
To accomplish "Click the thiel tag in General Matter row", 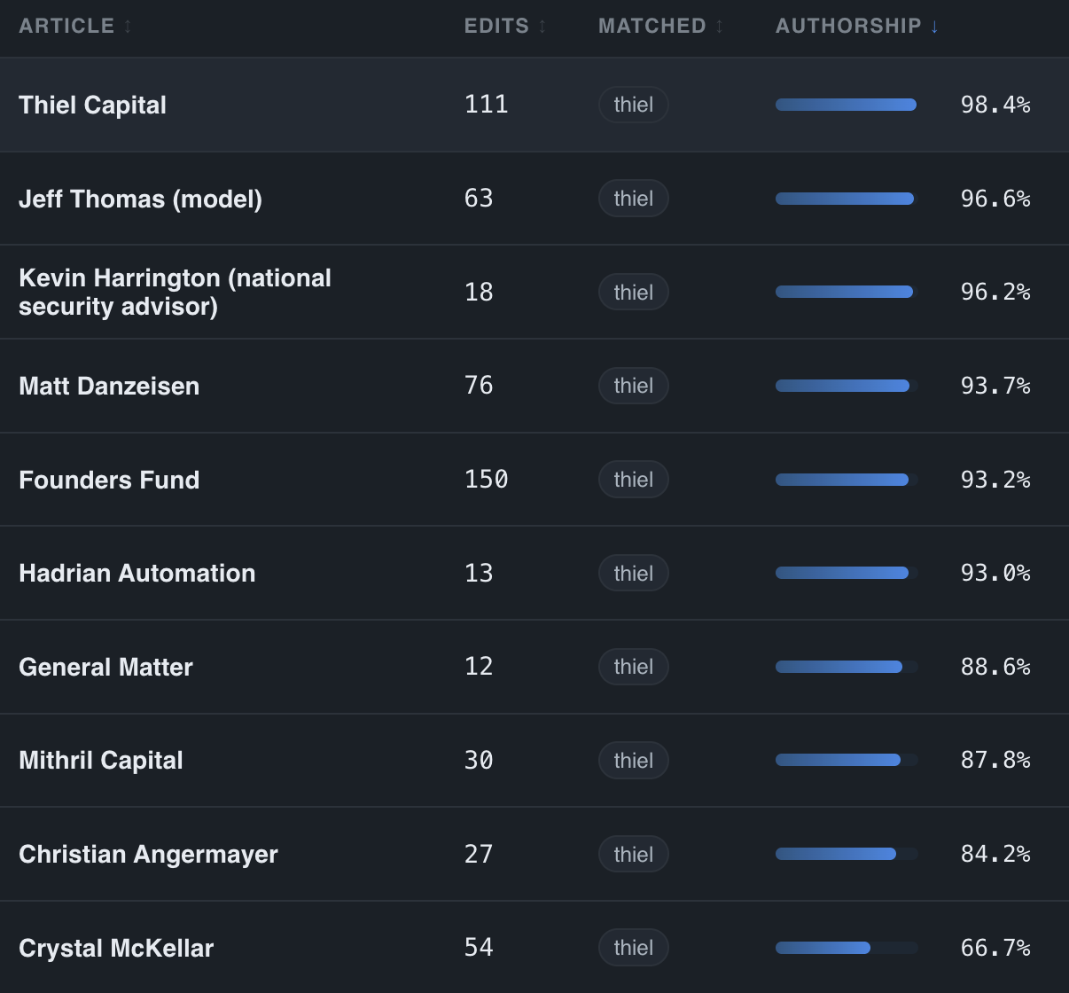I will point(634,667).
